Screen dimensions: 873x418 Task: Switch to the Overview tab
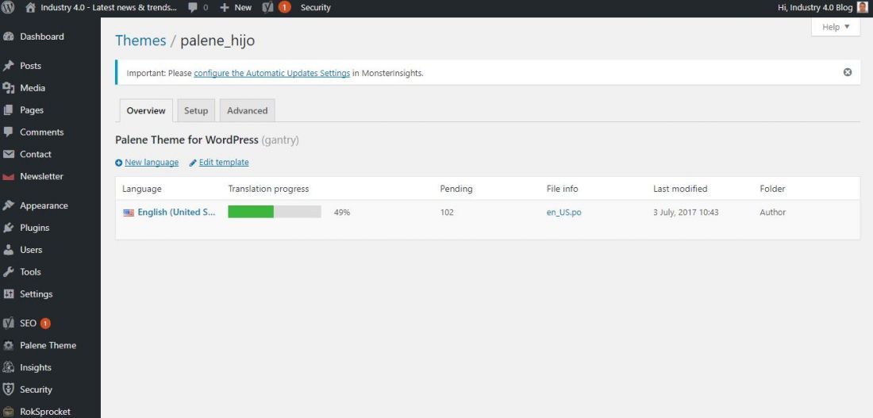146,110
